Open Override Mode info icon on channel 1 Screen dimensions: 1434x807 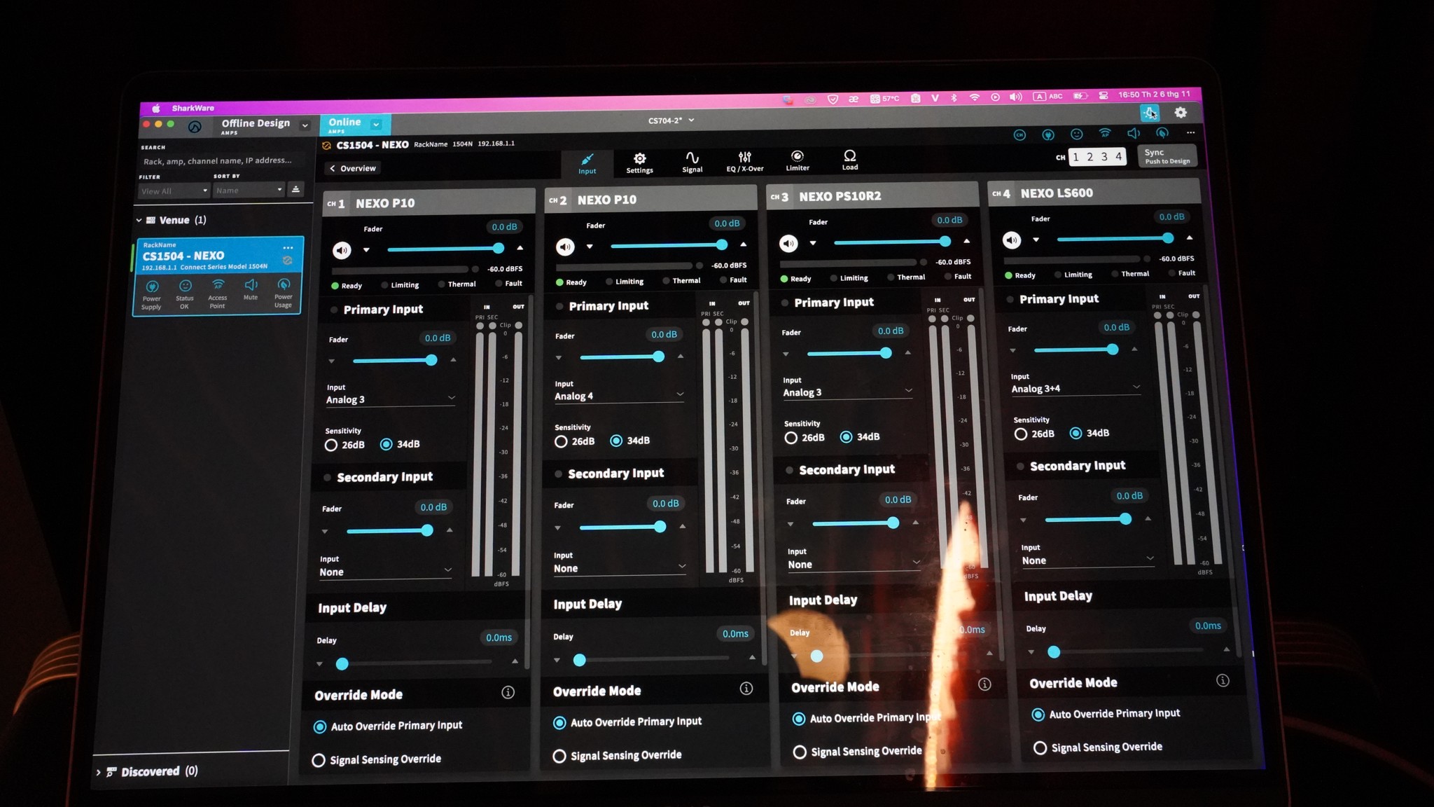pyautogui.click(x=508, y=692)
